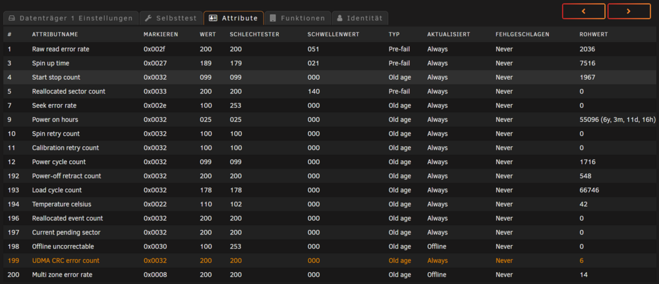659x284 pixels.
Task: Select the Spin retry count attribute
Action: click(329, 134)
